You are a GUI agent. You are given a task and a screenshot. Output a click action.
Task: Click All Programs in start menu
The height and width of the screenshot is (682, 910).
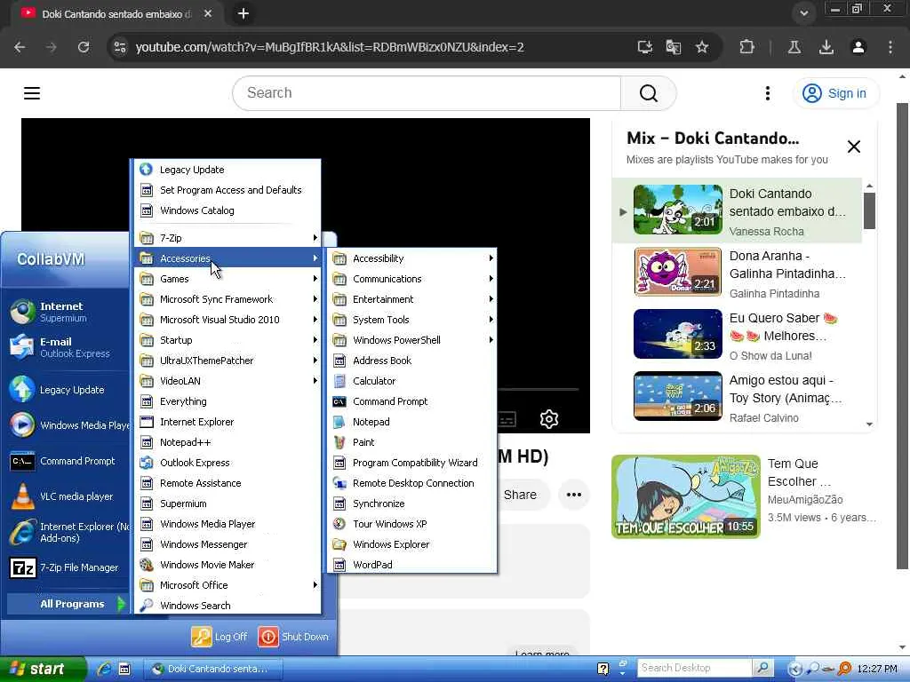coord(68,604)
